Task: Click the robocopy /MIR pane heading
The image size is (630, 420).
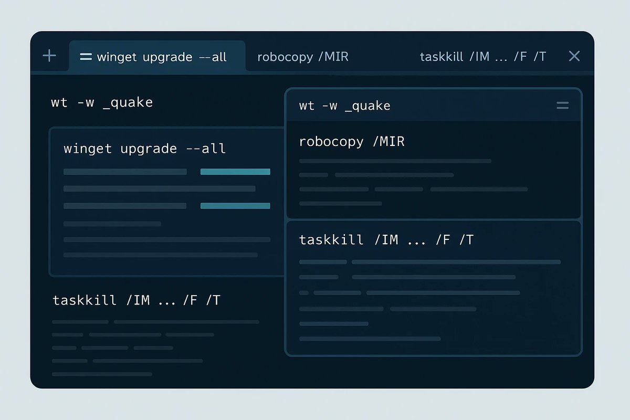Action: click(352, 141)
